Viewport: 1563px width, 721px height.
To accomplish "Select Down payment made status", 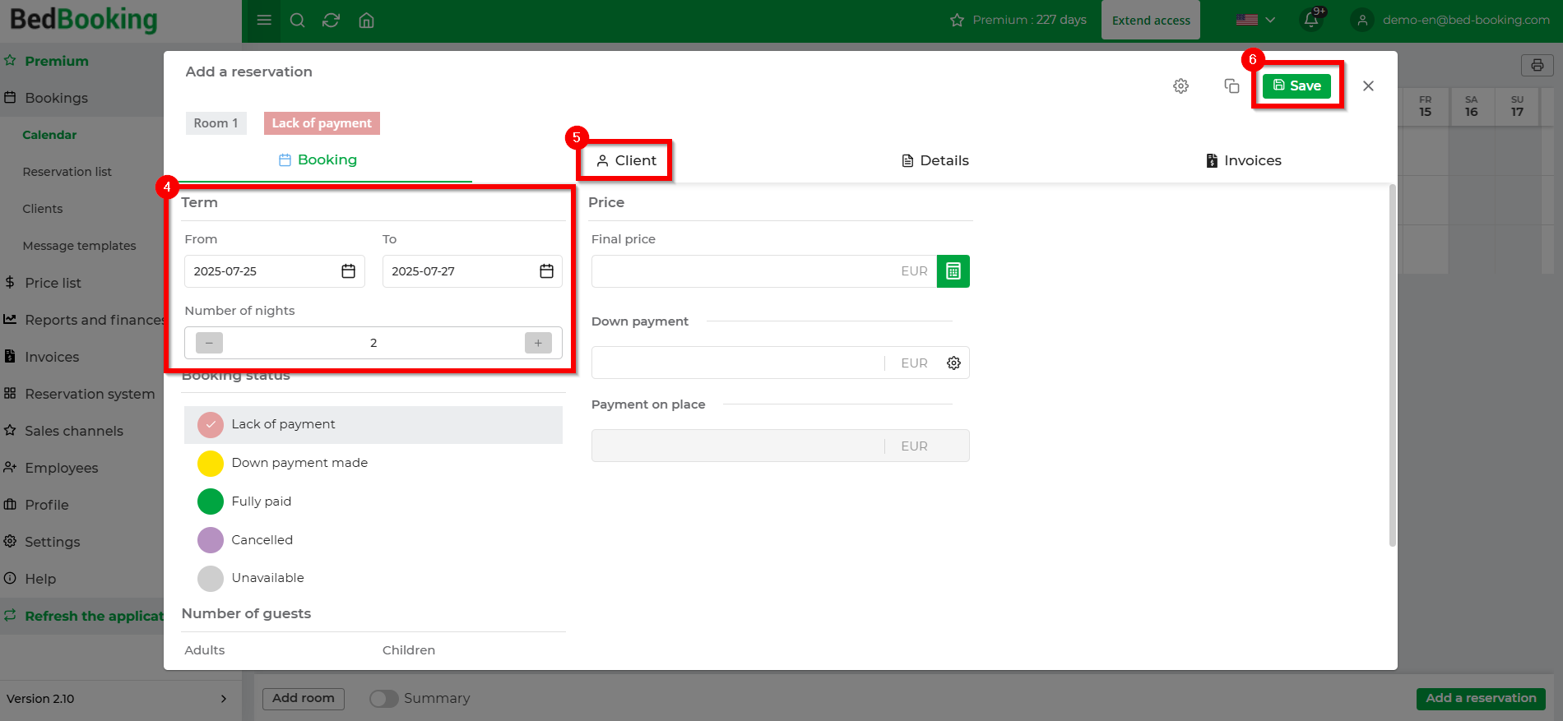I will pos(211,463).
